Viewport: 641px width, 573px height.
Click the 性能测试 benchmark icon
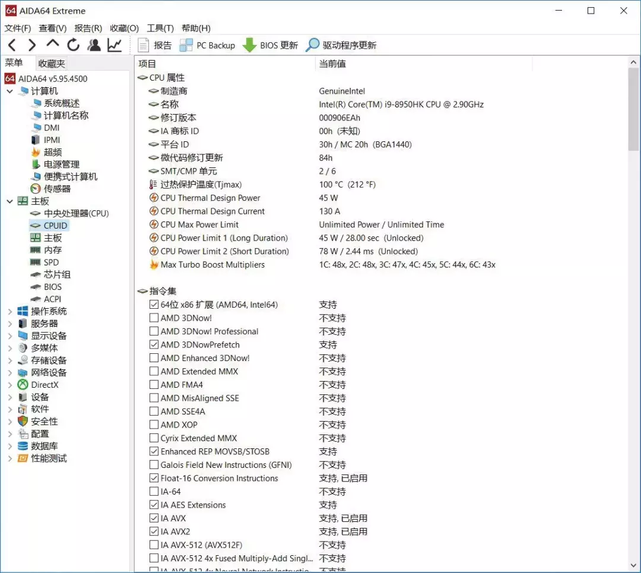coord(23,458)
